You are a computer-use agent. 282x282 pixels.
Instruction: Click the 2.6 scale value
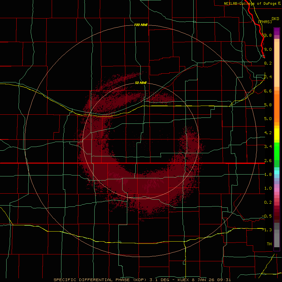(268, 161)
